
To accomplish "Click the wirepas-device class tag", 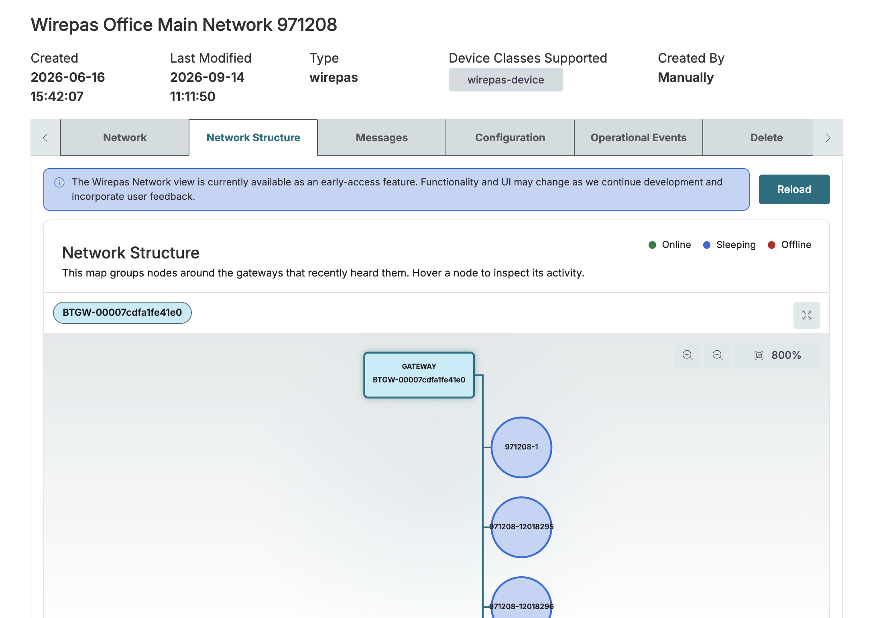I will click(506, 80).
